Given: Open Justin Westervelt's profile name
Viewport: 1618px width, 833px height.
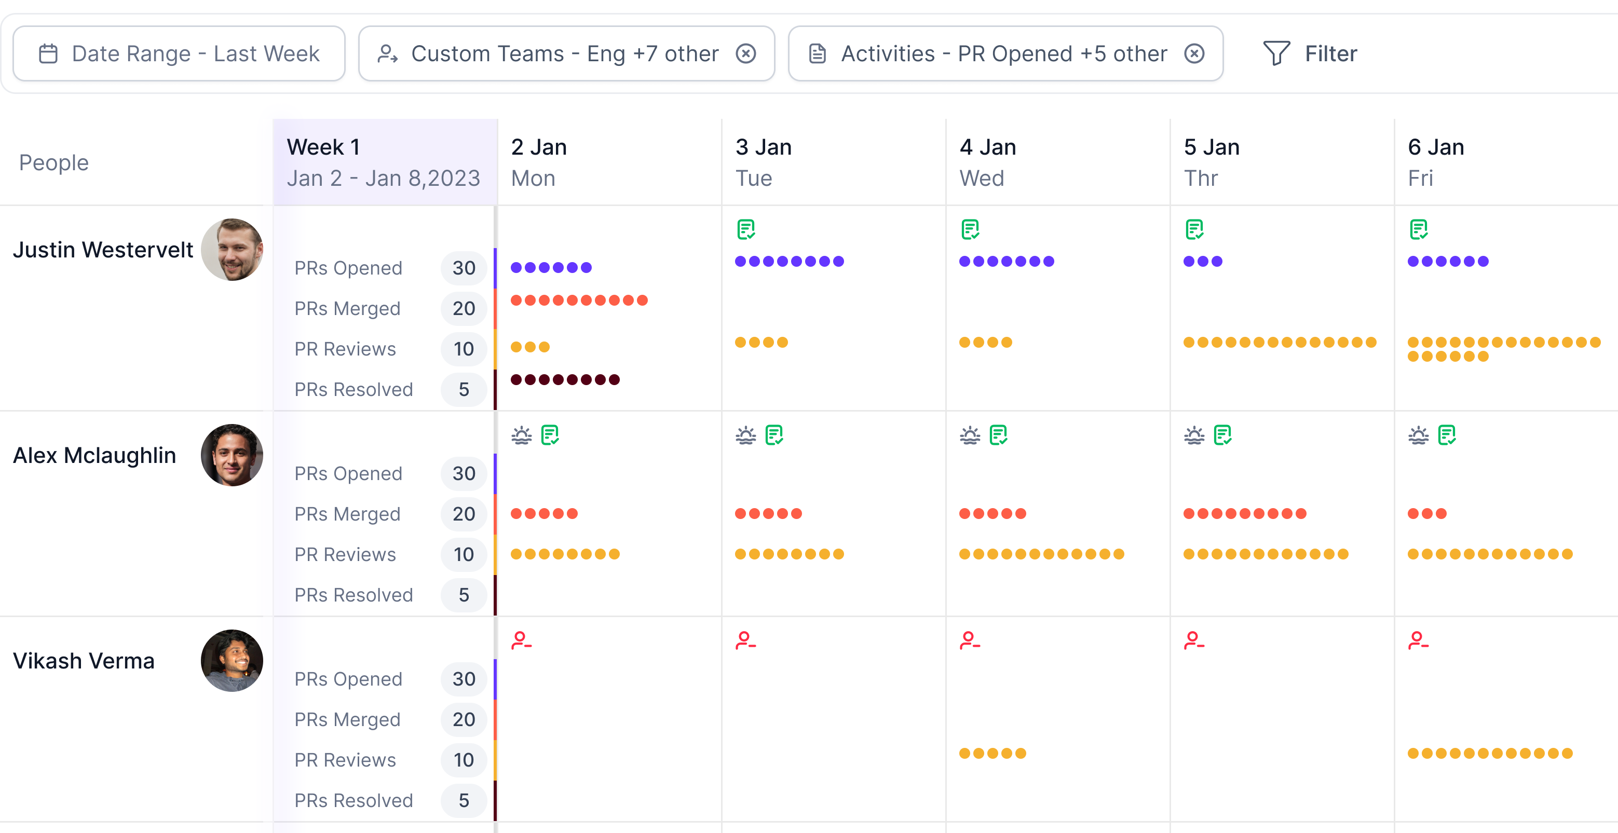Looking at the screenshot, I should point(103,250).
